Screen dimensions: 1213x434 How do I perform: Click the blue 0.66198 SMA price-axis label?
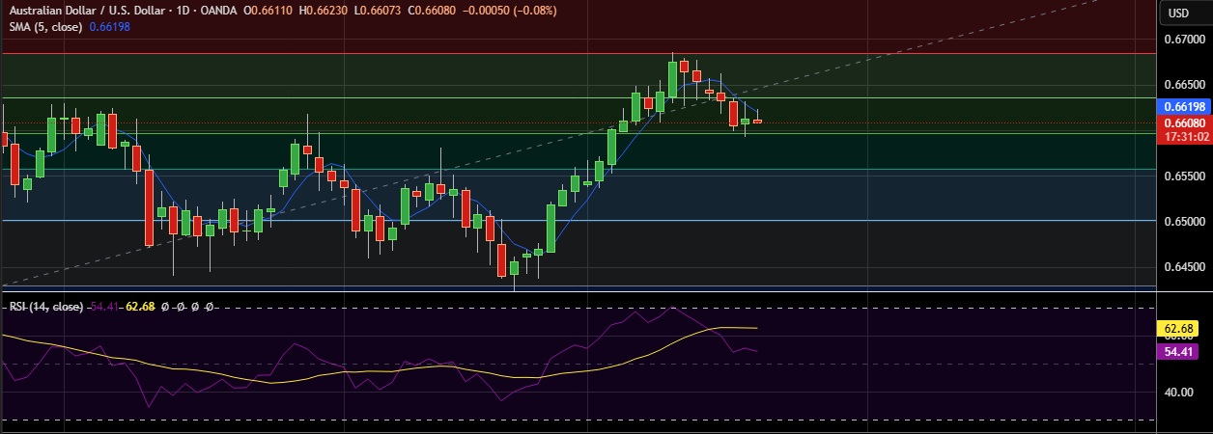pyautogui.click(x=1184, y=107)
